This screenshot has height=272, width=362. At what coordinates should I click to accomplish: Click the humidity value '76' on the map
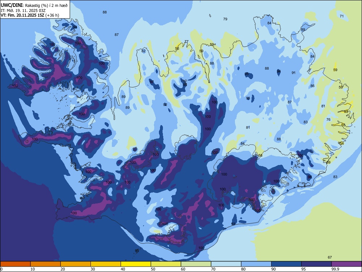click(x=329, y=120)
